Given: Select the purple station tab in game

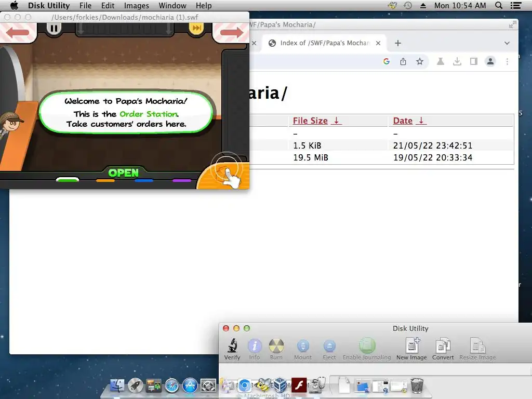Looking at the screenshot, I should 182,180.
